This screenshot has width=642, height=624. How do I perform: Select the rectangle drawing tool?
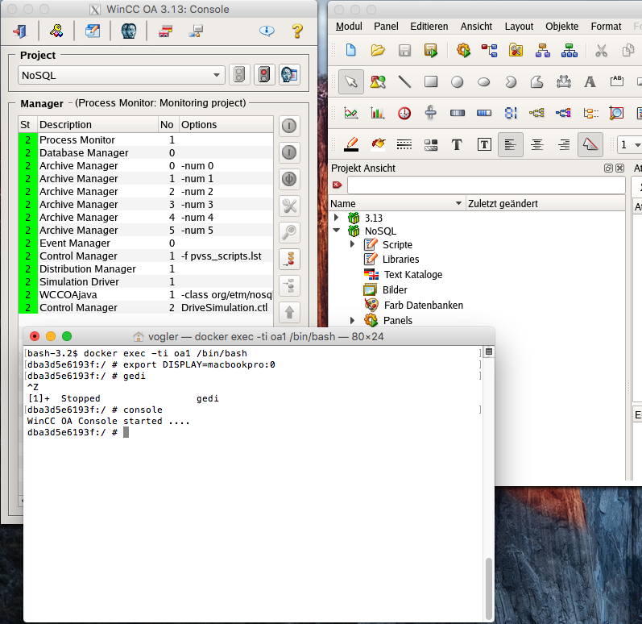[x=431, y=81]
